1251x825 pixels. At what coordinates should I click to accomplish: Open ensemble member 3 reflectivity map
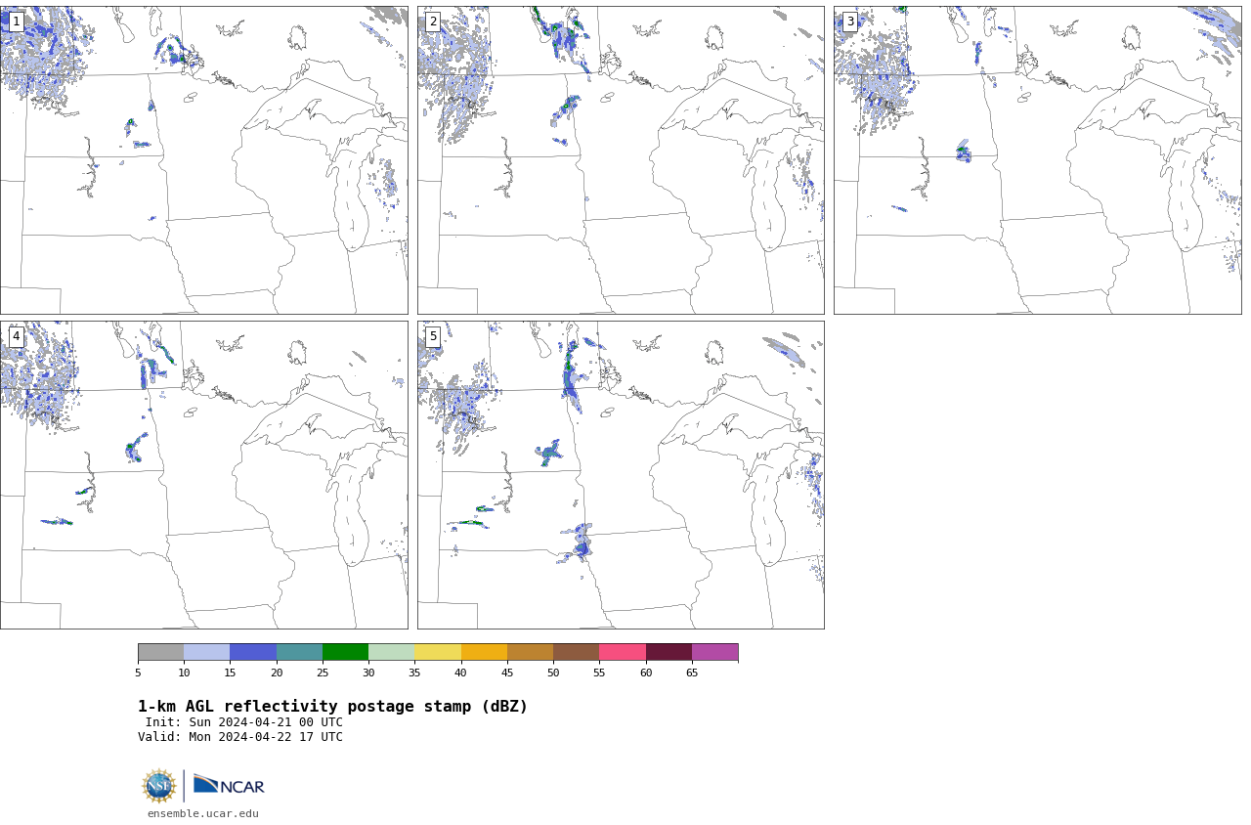pos(1038,160)
